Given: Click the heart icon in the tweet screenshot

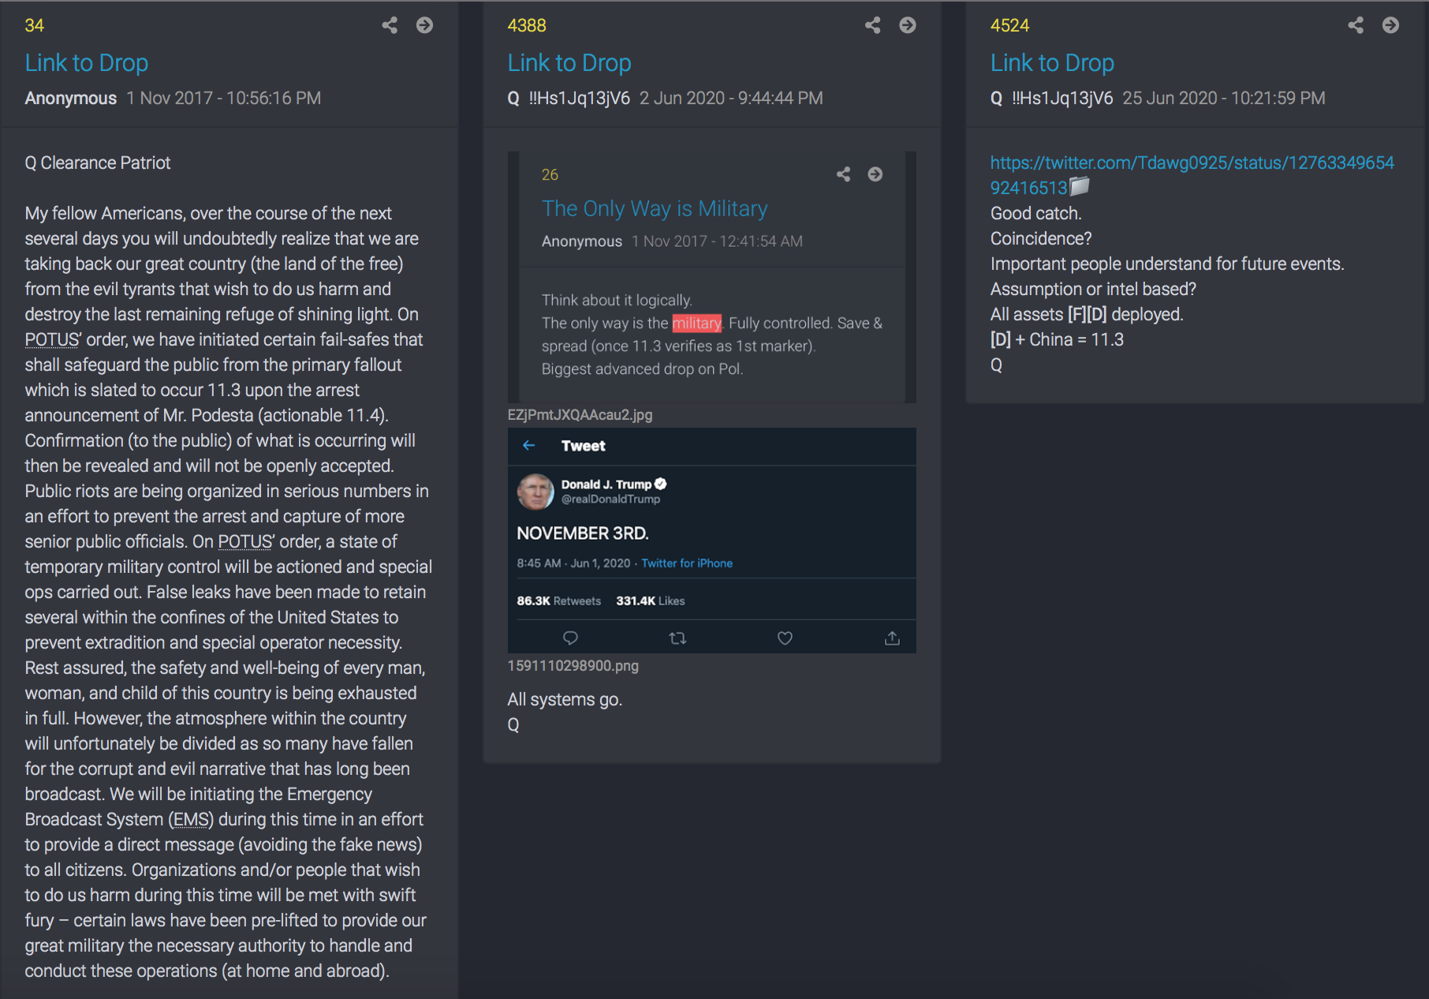Looking at the screenshot, I should (x=785, y=638).
